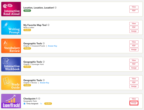Image resolution: width=144 pixels, height=110 pixels.
Task: Click the 1x Times Assigned link
Action: (41, 104)
